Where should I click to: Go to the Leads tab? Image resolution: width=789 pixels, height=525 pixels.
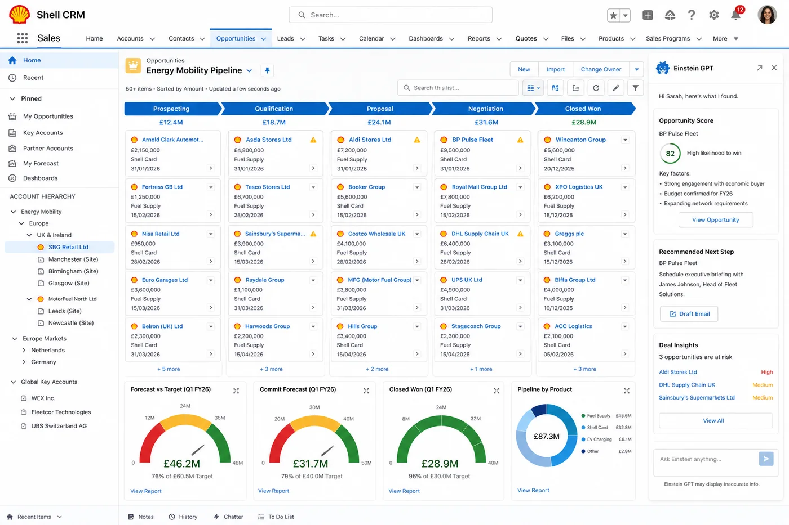(285, 39)
